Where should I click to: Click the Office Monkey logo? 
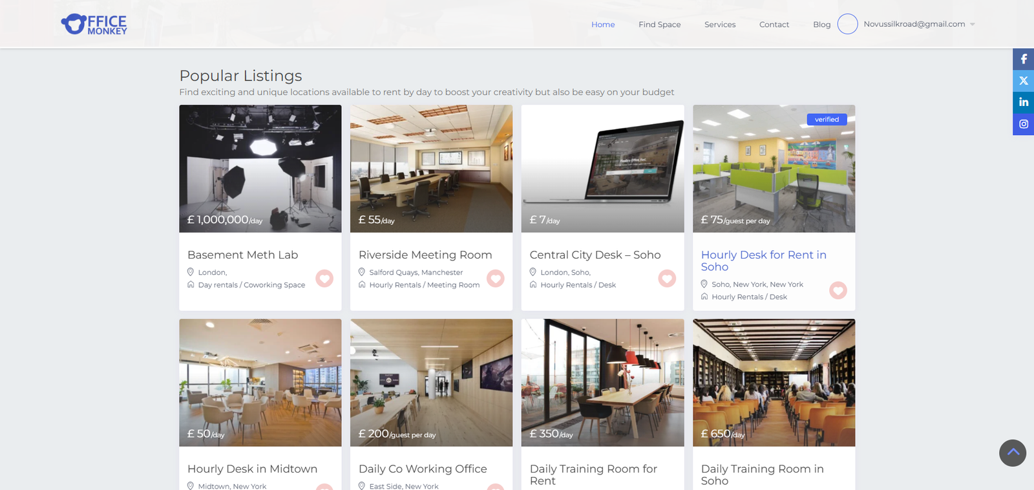(x=94, y=25)
